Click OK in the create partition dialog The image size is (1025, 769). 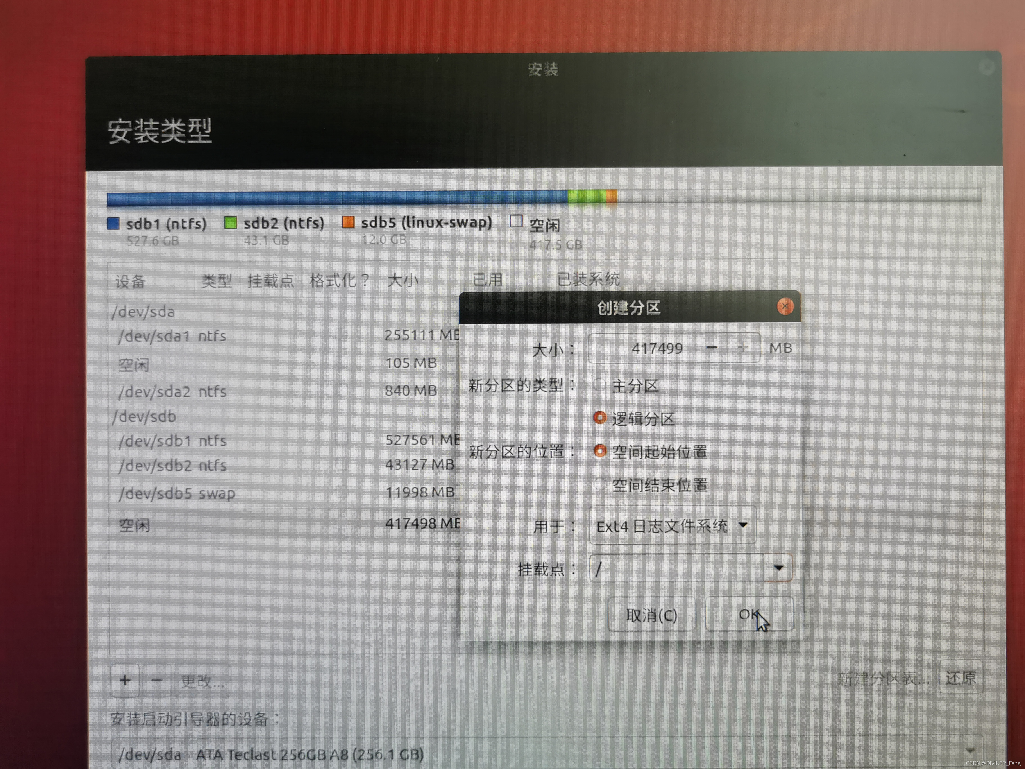pyautogui.click(x=749, y=614)
